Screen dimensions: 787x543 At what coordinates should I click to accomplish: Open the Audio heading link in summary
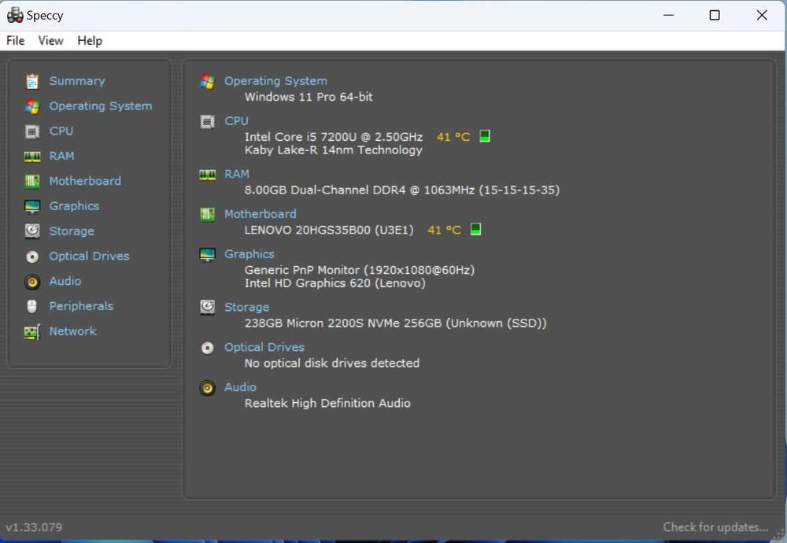[x=240, y=387]
